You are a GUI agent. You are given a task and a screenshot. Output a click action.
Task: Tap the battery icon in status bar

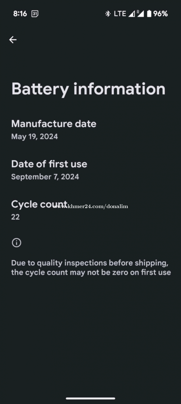click(149, 14)
